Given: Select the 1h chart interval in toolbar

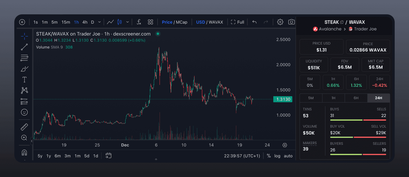Looking at the screenshot, I should [76, 22].
